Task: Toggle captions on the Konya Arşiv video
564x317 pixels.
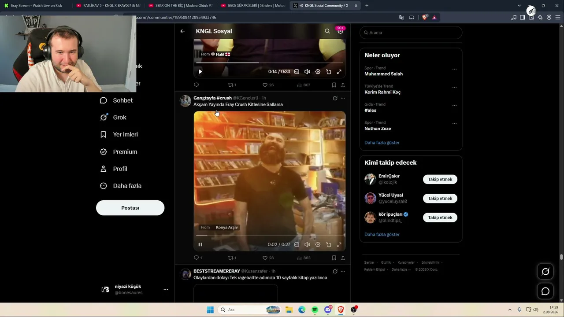Action: [297, 245]
